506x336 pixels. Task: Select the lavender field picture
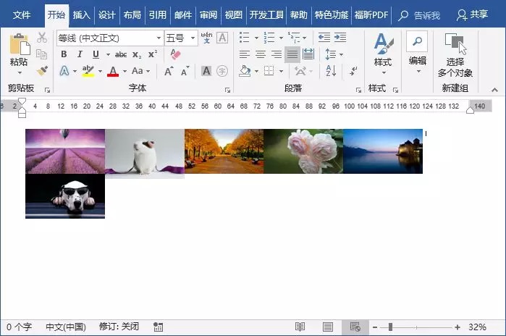[x=65, y=151]
